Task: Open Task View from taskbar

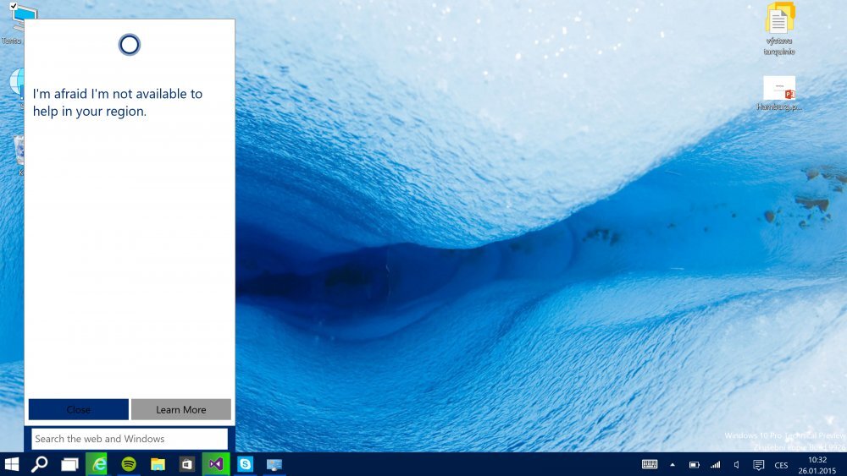Action: [x=69, y=464]
